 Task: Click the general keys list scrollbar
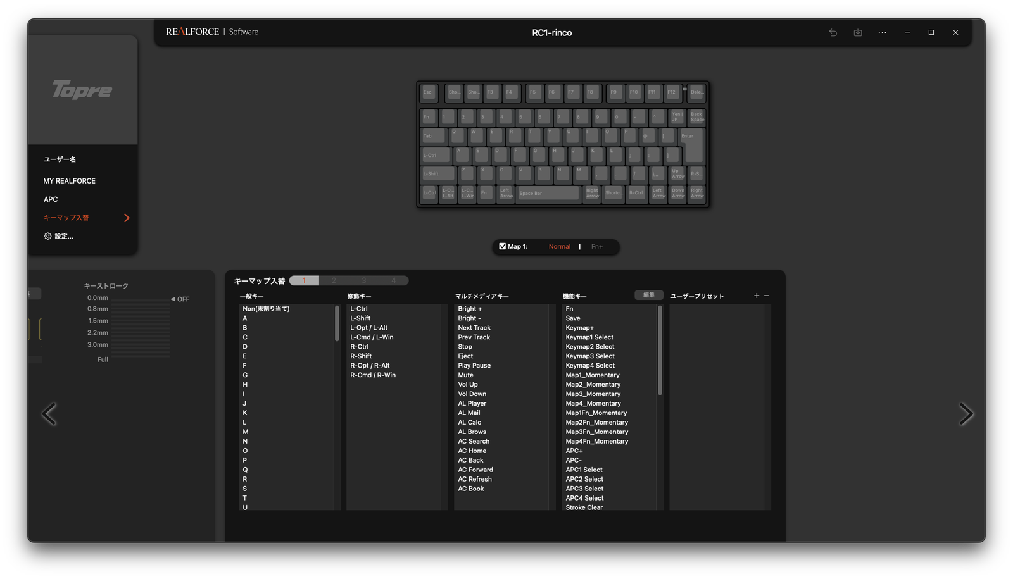(337, 323)
